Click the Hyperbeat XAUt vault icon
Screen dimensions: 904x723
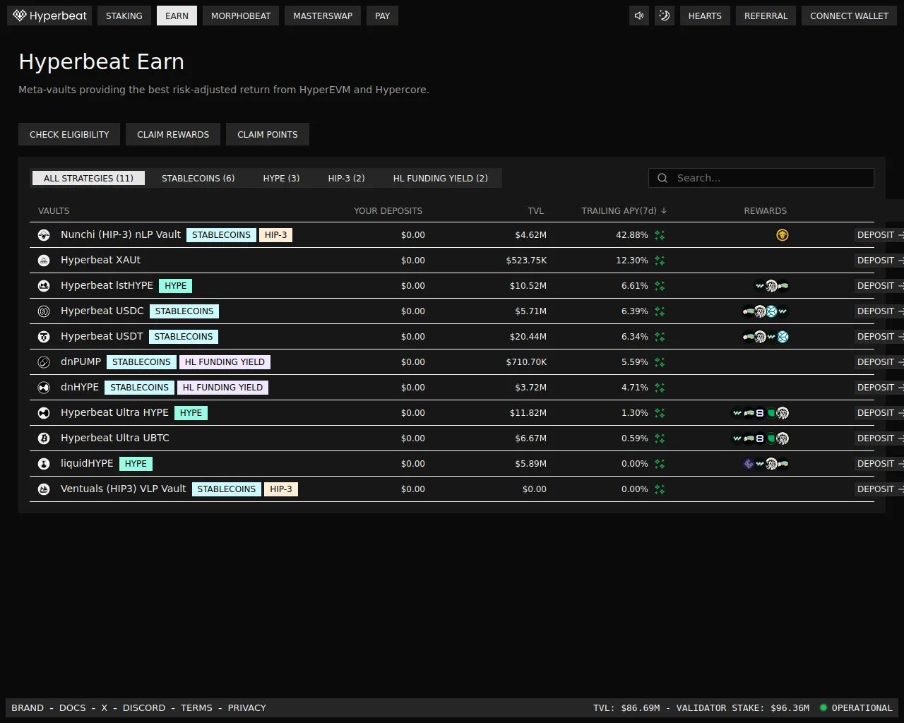coord(44,261)
